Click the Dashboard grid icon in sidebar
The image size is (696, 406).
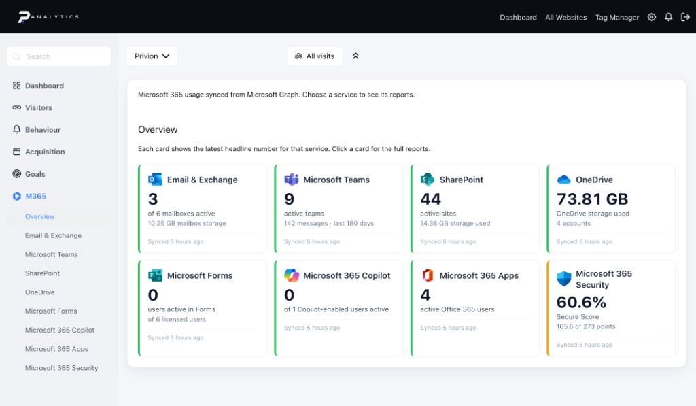(17, 85)
